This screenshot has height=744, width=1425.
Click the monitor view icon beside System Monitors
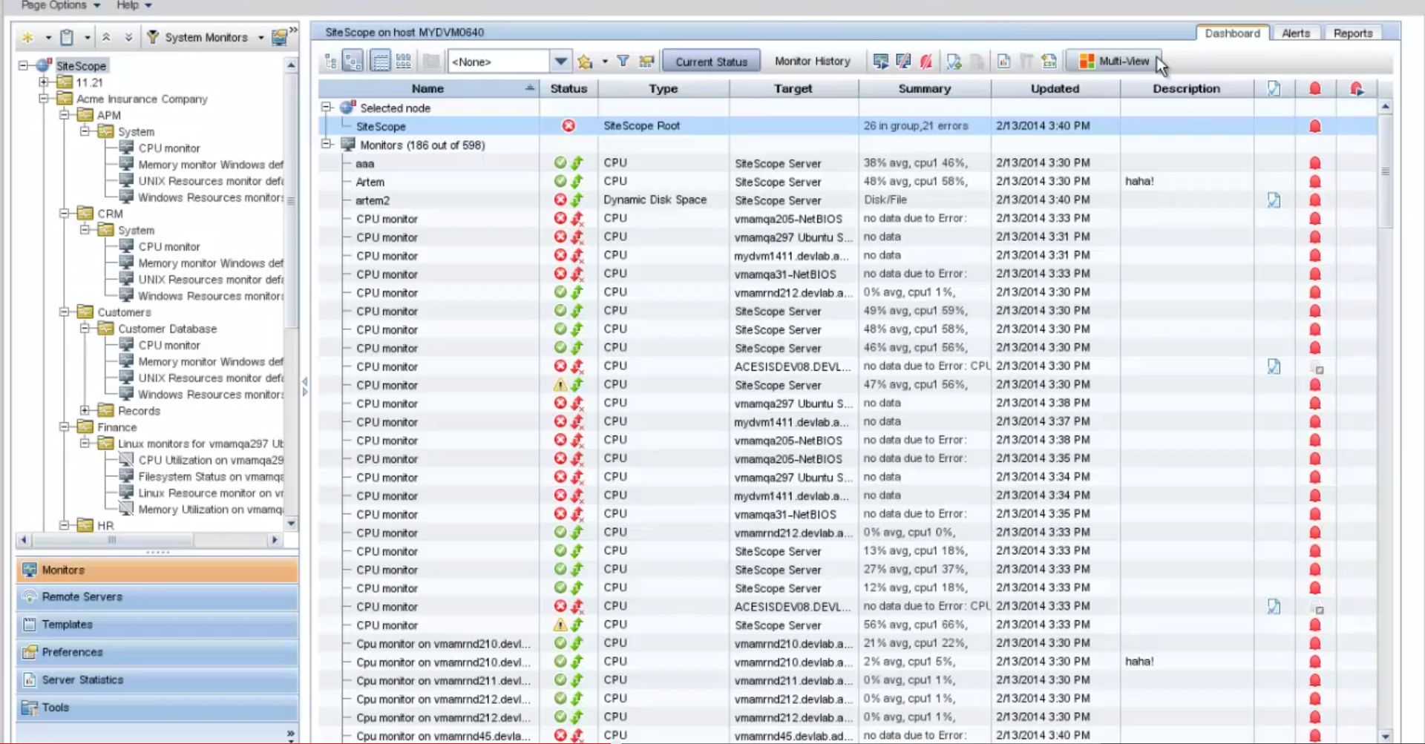coord(279,37)
